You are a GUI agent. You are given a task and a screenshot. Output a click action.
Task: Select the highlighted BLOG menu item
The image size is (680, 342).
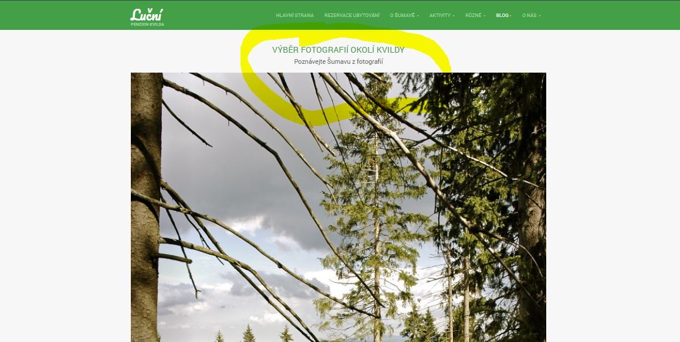click(x=502, y=16)
